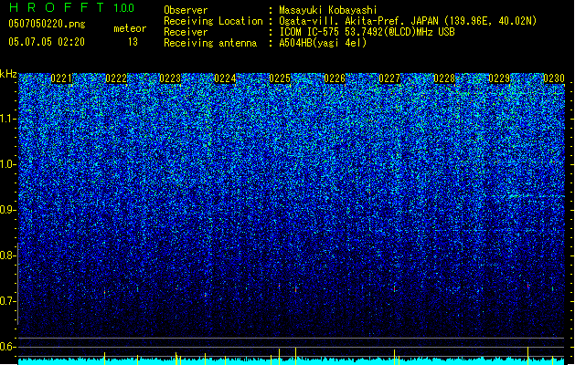Click the 0221 time marker
575x365 pixels.
pyautogui.click(x=61, y=78)
